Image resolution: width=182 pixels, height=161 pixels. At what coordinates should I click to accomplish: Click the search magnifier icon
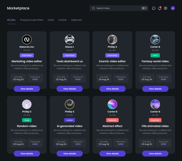coord(93,8)
